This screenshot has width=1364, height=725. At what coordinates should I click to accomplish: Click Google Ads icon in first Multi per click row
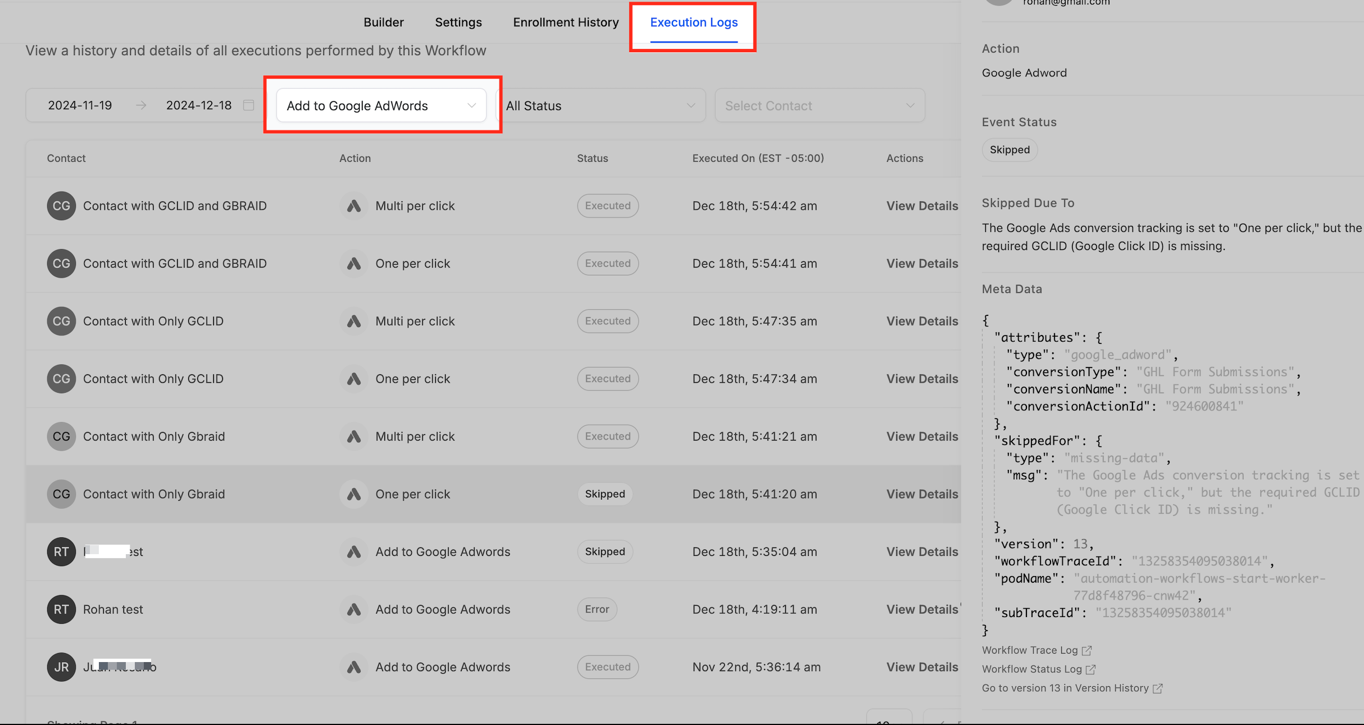353,206
